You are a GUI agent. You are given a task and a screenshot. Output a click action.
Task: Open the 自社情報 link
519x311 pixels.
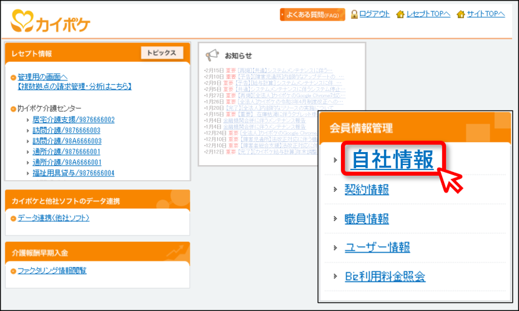(x=392, y=160)
